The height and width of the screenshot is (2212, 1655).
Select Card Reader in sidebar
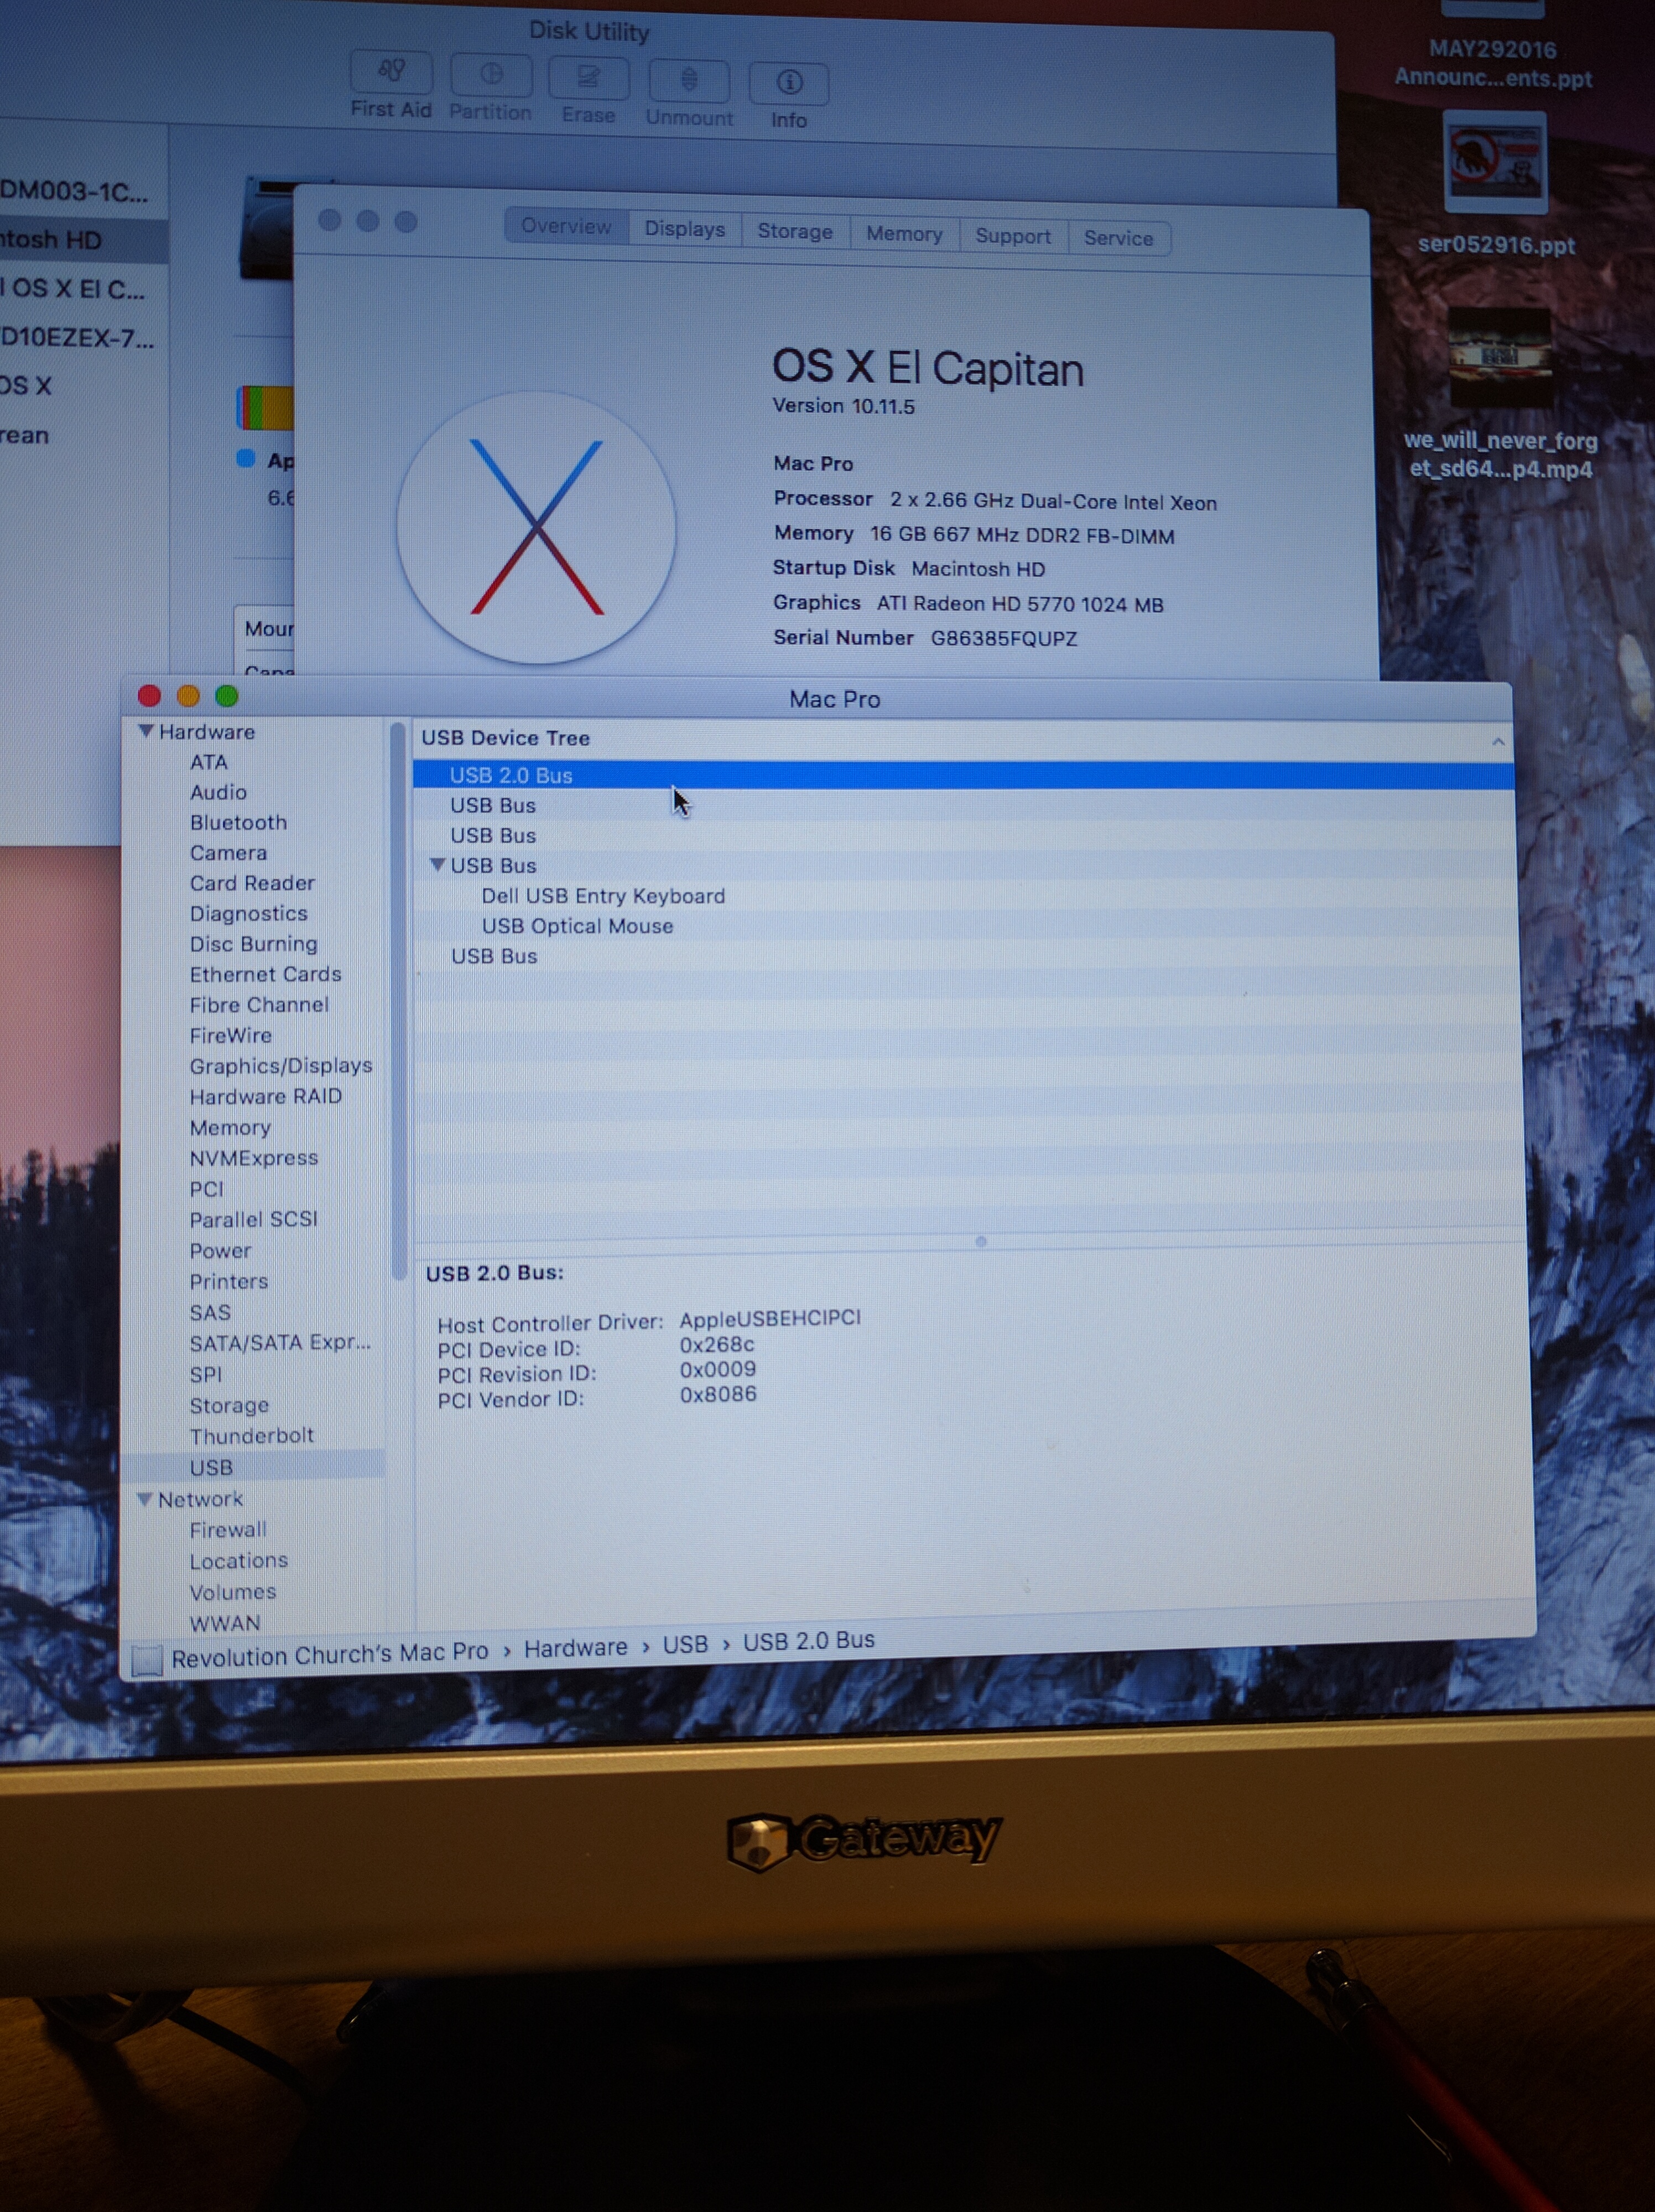point(252,883)
